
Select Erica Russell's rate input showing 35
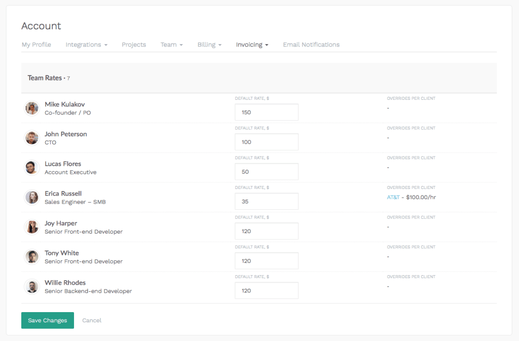coord(266,201)
